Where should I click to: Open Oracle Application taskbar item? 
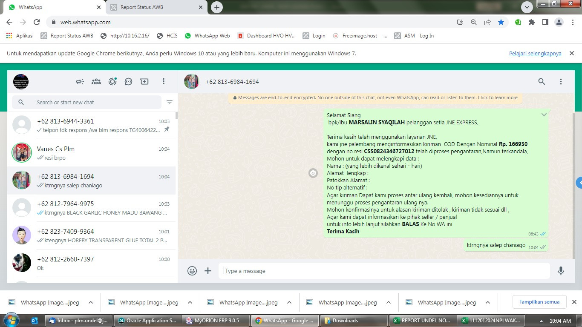click(x=147, y=321)
